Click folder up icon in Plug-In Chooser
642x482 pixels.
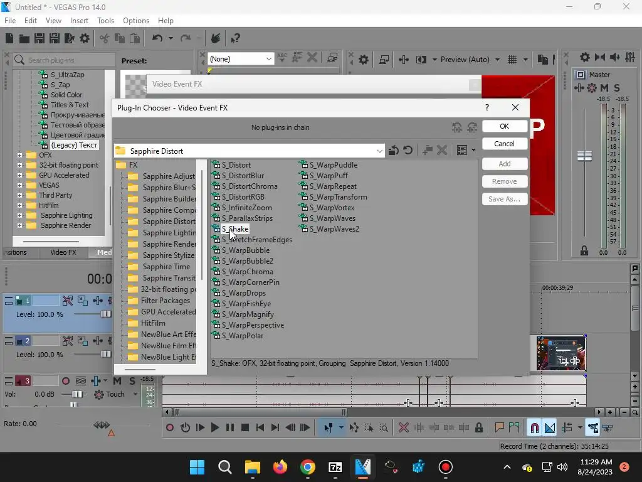click(x=394, y=151)
